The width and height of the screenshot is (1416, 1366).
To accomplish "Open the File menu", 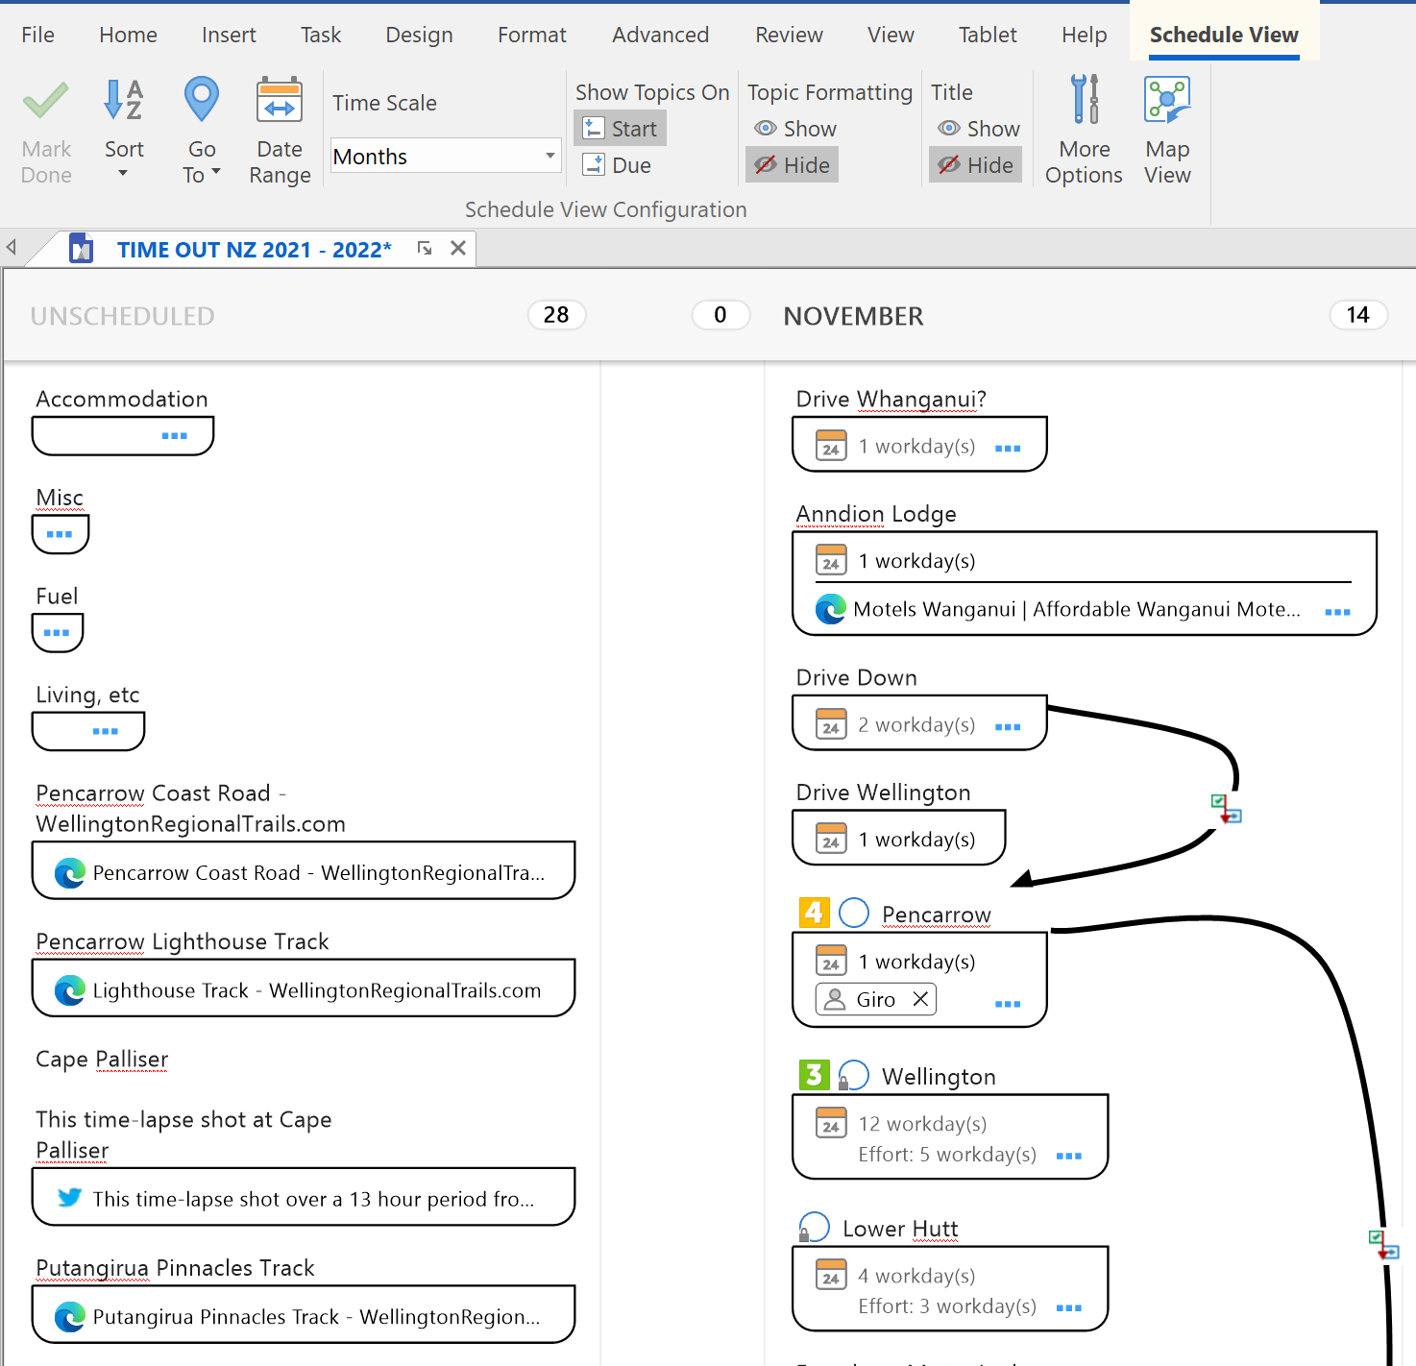I will tap(37, 35).
